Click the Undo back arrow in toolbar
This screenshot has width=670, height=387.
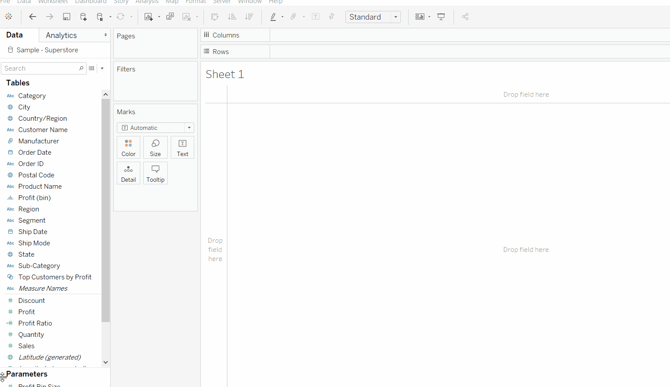click(33, 17)
